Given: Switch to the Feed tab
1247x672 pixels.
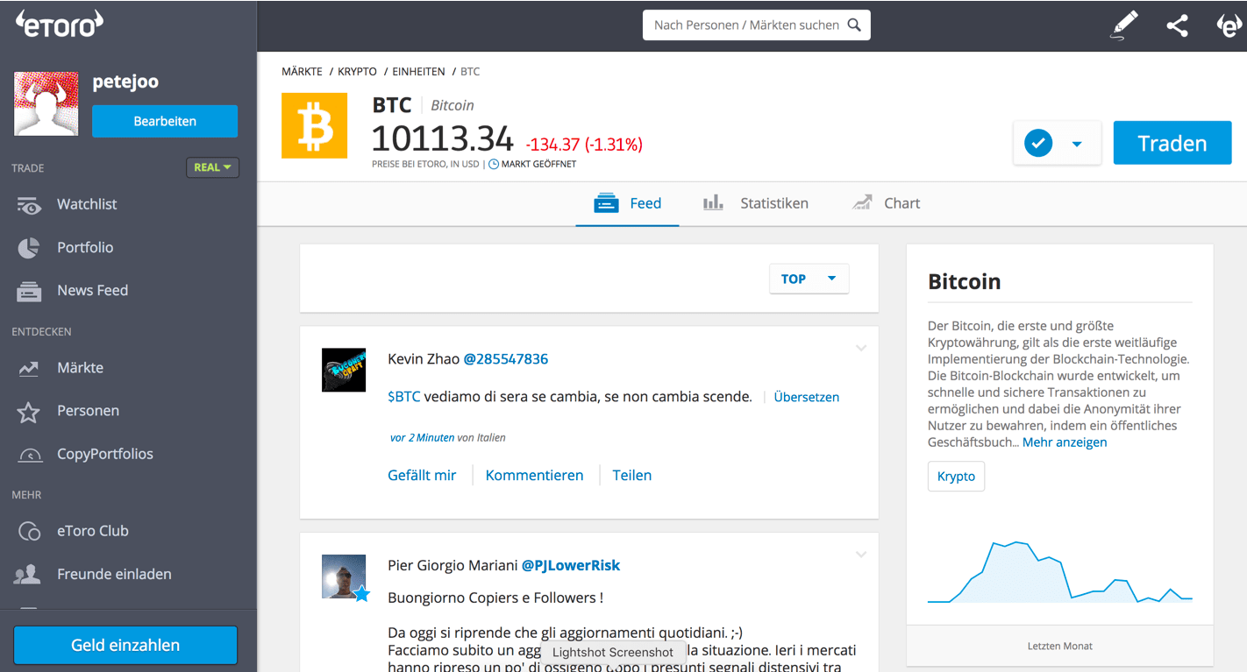Looking at the screenshot, I should pos(628,203).
